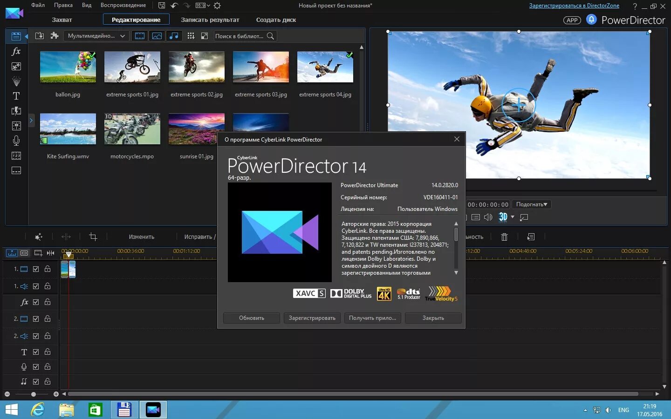Open the Мультимедийно... library content dropdown
Screen dimensions: 671x419
coord(96,36)
